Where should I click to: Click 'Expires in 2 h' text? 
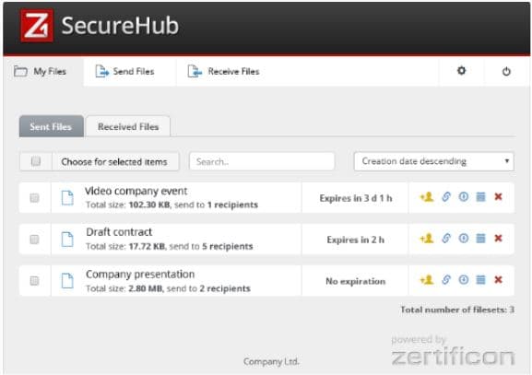click(356, 240)
